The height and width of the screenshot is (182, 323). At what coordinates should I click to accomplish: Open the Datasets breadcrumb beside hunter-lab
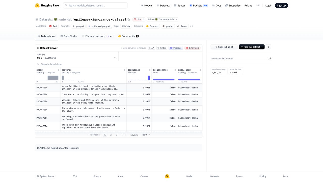[x=46, y=19]
